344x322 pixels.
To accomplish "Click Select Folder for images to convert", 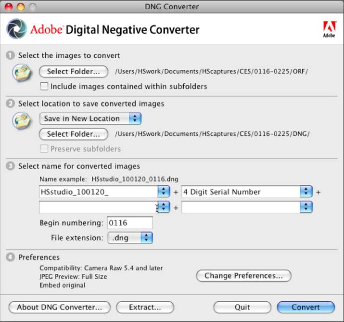I will pyautogui.click(x=74, y=71).
